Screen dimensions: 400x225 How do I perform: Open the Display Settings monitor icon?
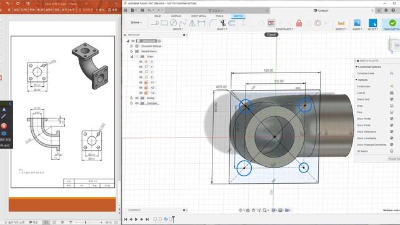point(273,210)
